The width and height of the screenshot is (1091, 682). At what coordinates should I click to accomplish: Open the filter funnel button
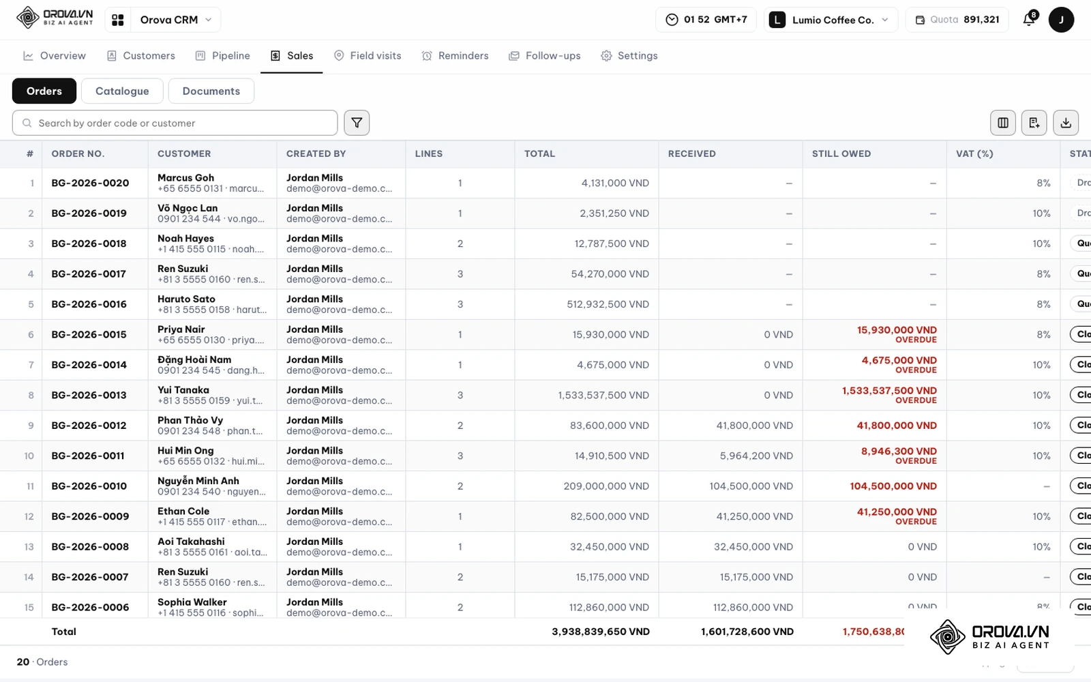pos(357,123)
